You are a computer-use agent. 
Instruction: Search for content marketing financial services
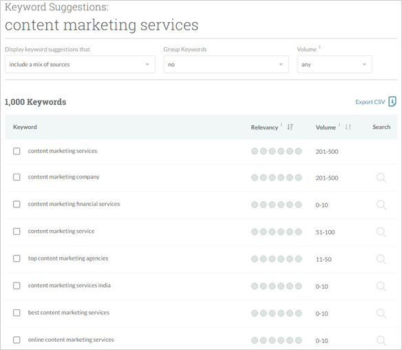click(x=381, y=205)
